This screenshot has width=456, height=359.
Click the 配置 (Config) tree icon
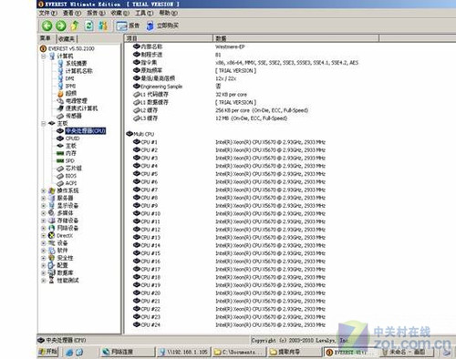[52, 265]
